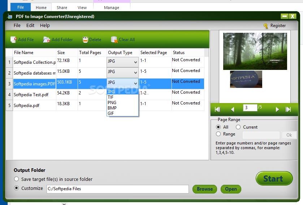Switch to Explorer View ribbon tab
303x205 pixels.
(x=82, y=8)
